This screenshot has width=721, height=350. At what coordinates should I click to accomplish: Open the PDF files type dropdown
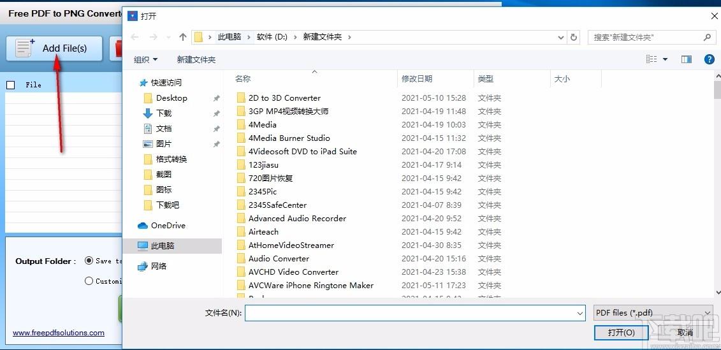(x=652, y=313)
